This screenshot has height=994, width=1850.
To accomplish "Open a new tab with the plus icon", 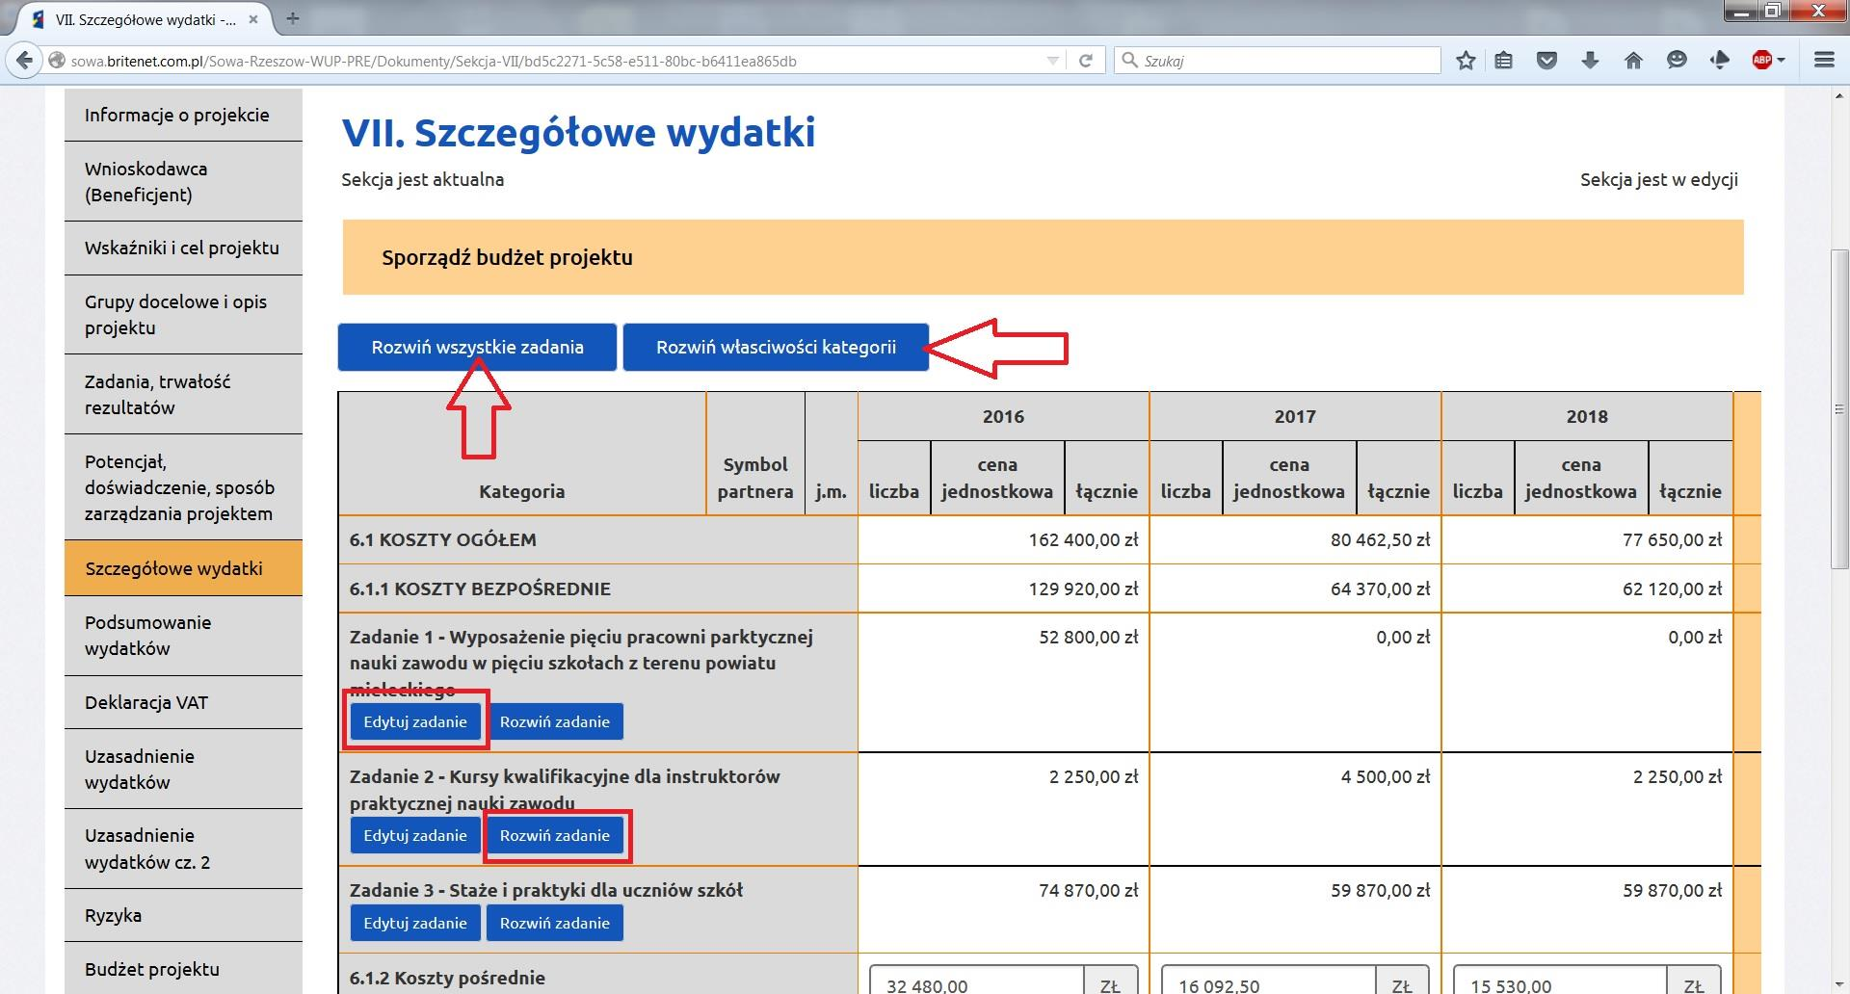I will (293, 18).
